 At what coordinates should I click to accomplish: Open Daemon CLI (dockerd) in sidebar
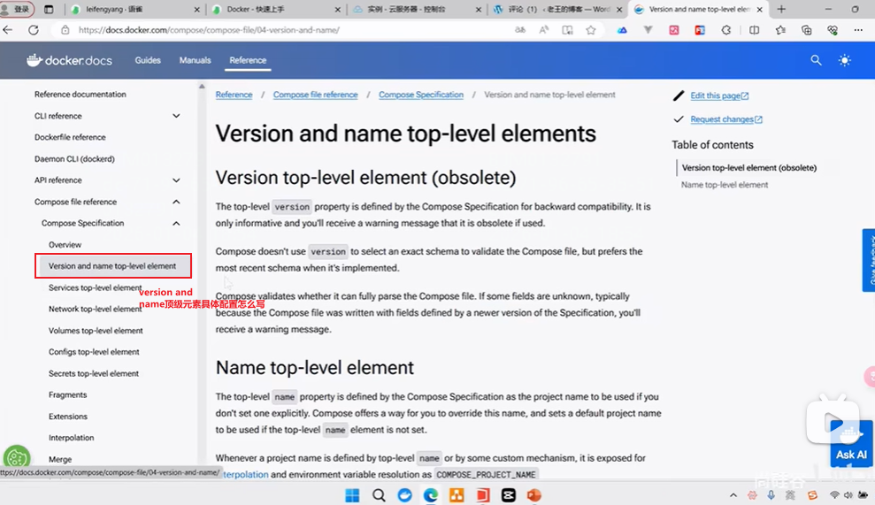tap(74, 159)
